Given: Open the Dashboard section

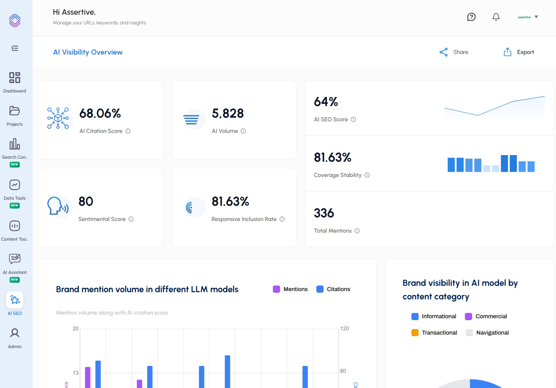Looking at the screenshot, I should click(15, 78).
